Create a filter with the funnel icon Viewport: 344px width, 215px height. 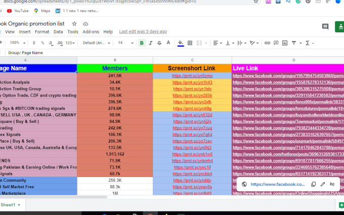pyautogui.click(x=294, y=43)
